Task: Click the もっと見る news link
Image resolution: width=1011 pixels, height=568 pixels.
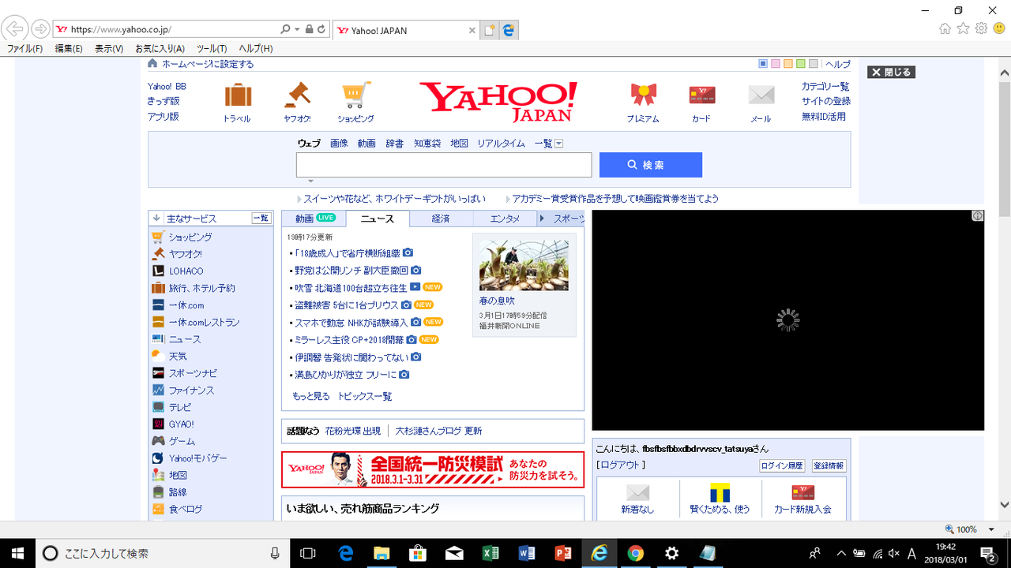Action: 311,396
